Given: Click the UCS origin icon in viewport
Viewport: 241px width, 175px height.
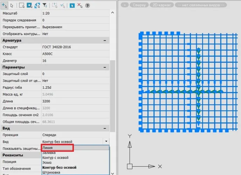Looking at the screenshot, I should pyautogui.click(x=130, y=166).
